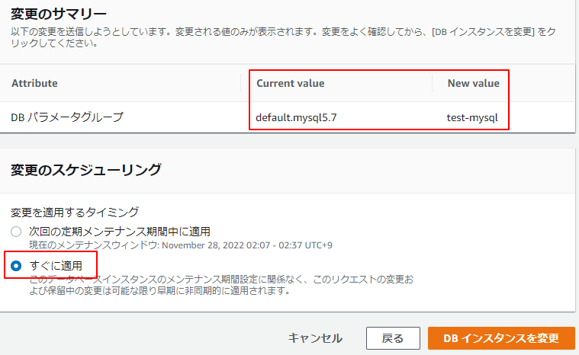Click キャンセル to discard changes
Image resolution: width=579 pixels, height=355 pixels.
pos(315,338)
